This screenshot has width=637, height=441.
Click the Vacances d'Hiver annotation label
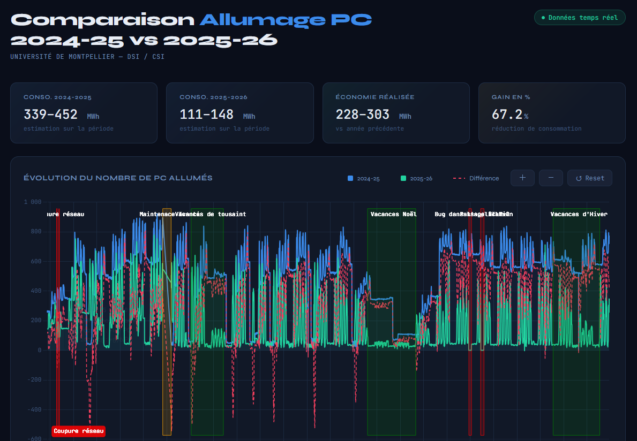tap(579, 214)
